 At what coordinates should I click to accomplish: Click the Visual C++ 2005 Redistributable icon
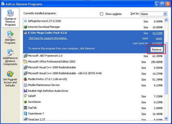25,68
